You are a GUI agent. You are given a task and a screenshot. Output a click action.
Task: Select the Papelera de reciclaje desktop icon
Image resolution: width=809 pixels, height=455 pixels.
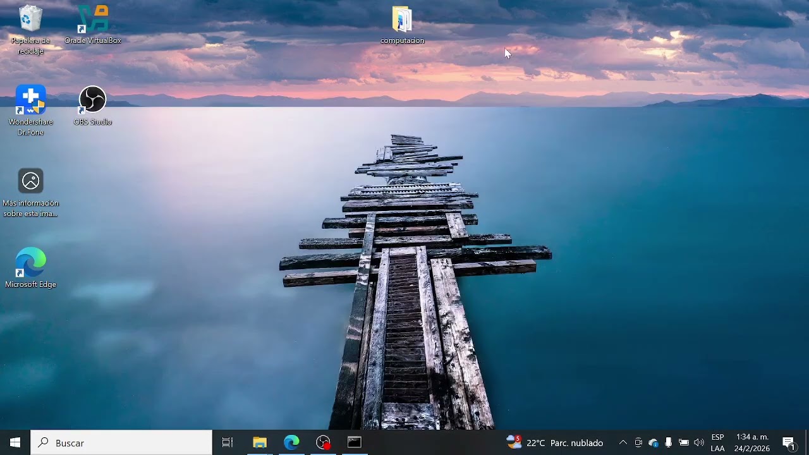(30, 29)
